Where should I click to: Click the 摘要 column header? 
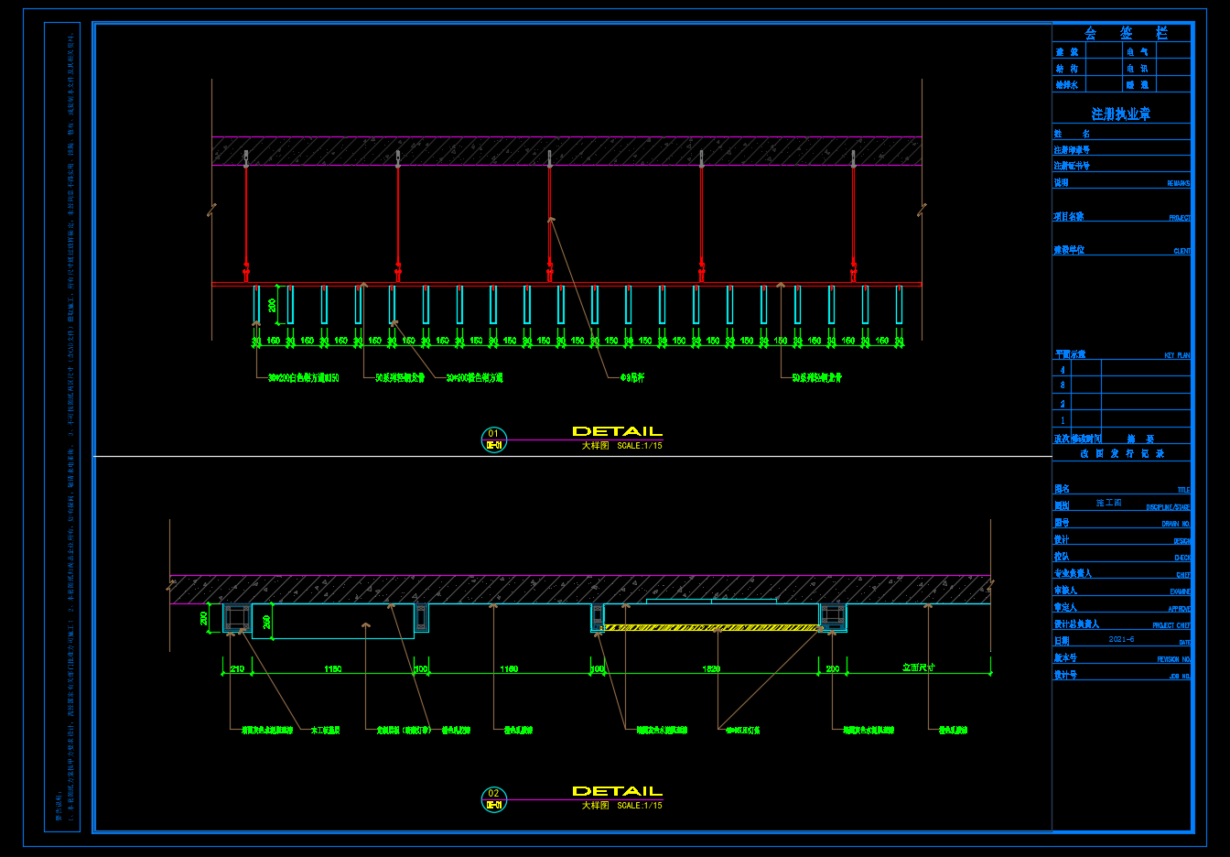coord(1140,439)
